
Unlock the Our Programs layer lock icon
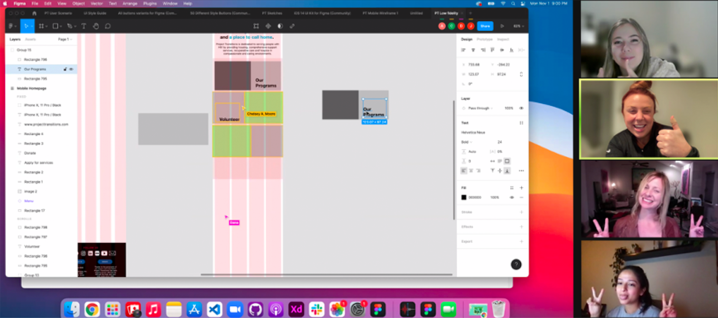click(65, 69)
